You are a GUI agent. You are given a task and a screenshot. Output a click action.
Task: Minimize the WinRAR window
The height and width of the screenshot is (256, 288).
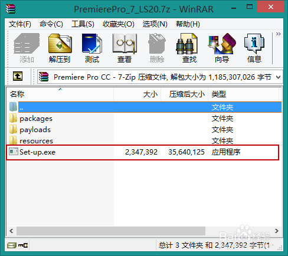234,8
